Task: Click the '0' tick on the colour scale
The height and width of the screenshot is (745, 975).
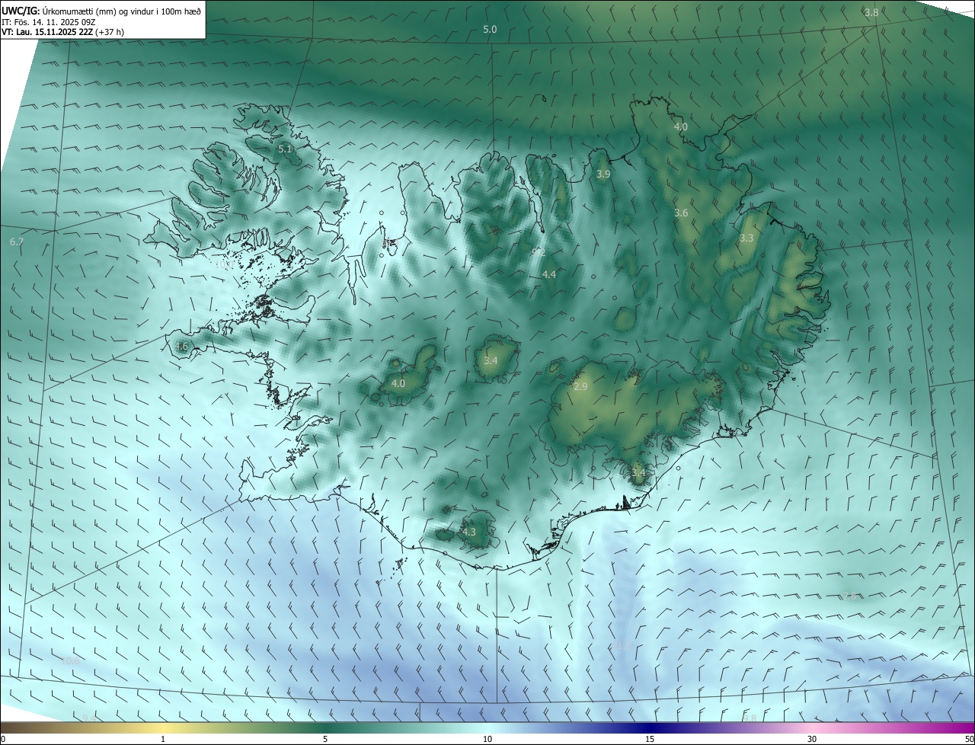Action: tap(3, 739)
